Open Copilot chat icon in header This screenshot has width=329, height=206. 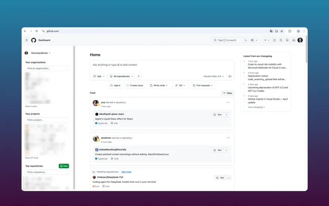pos(252,40)
